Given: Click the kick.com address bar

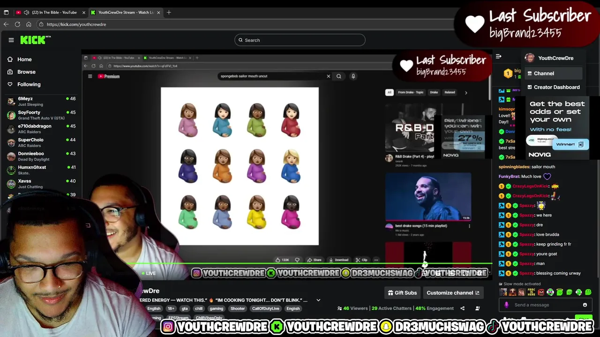Looking at the screenshot, I should [248, 24].
